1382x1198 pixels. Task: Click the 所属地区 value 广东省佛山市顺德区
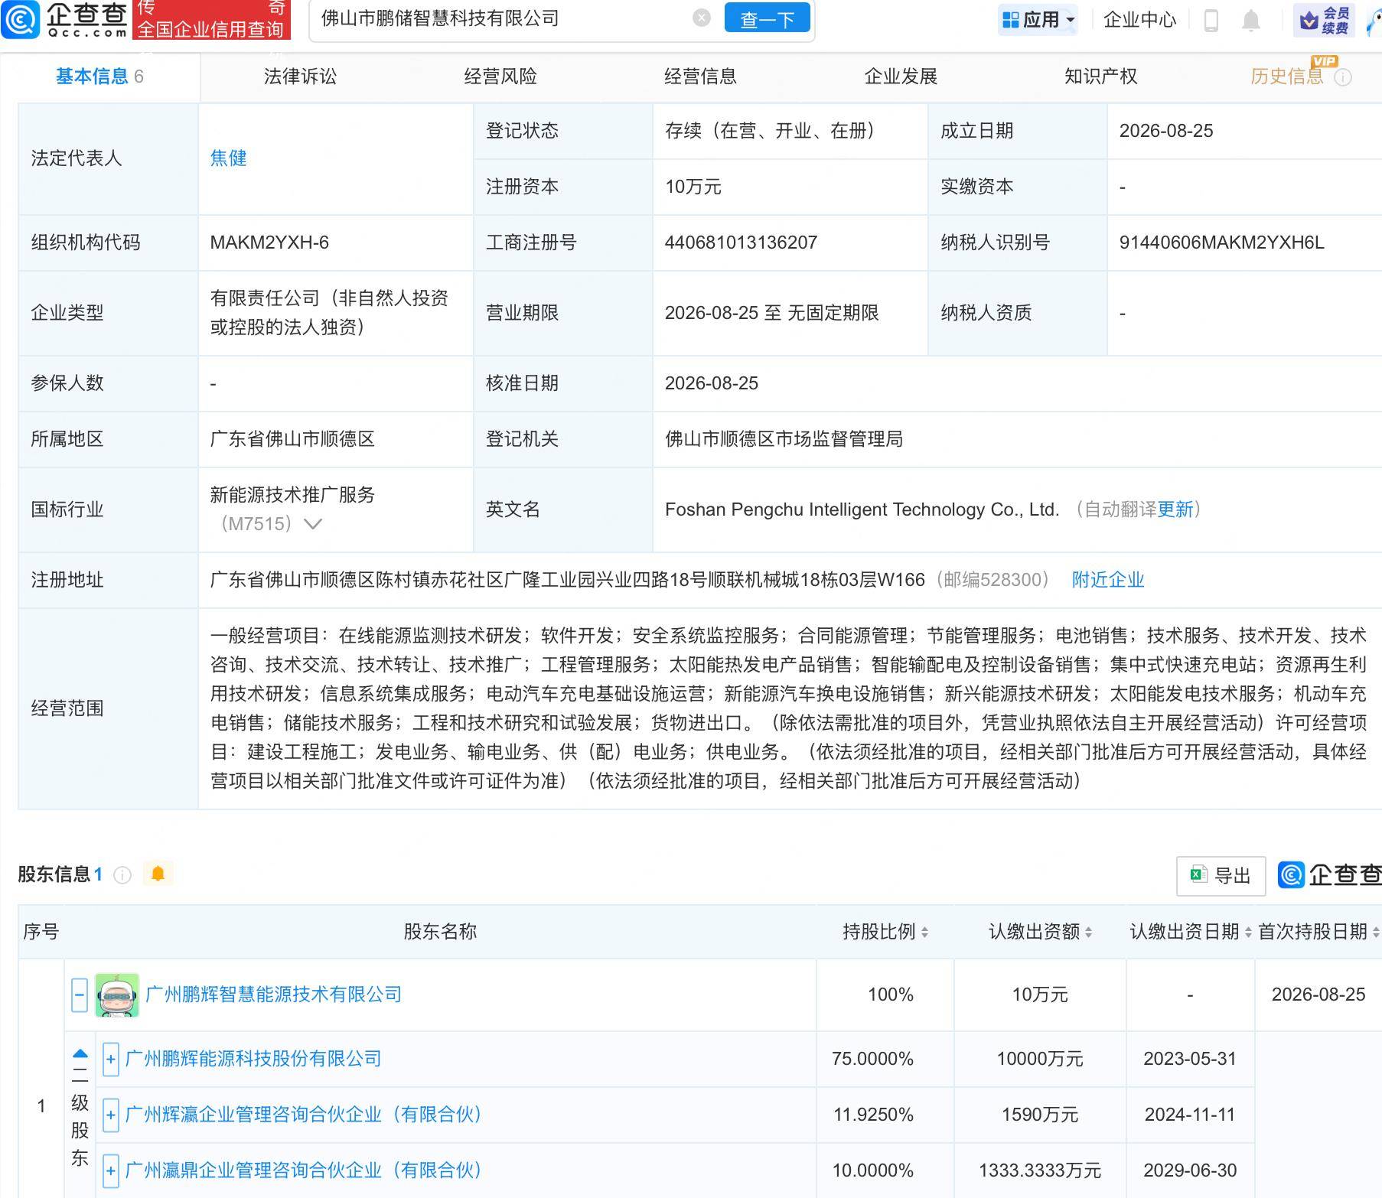point(292,439)
